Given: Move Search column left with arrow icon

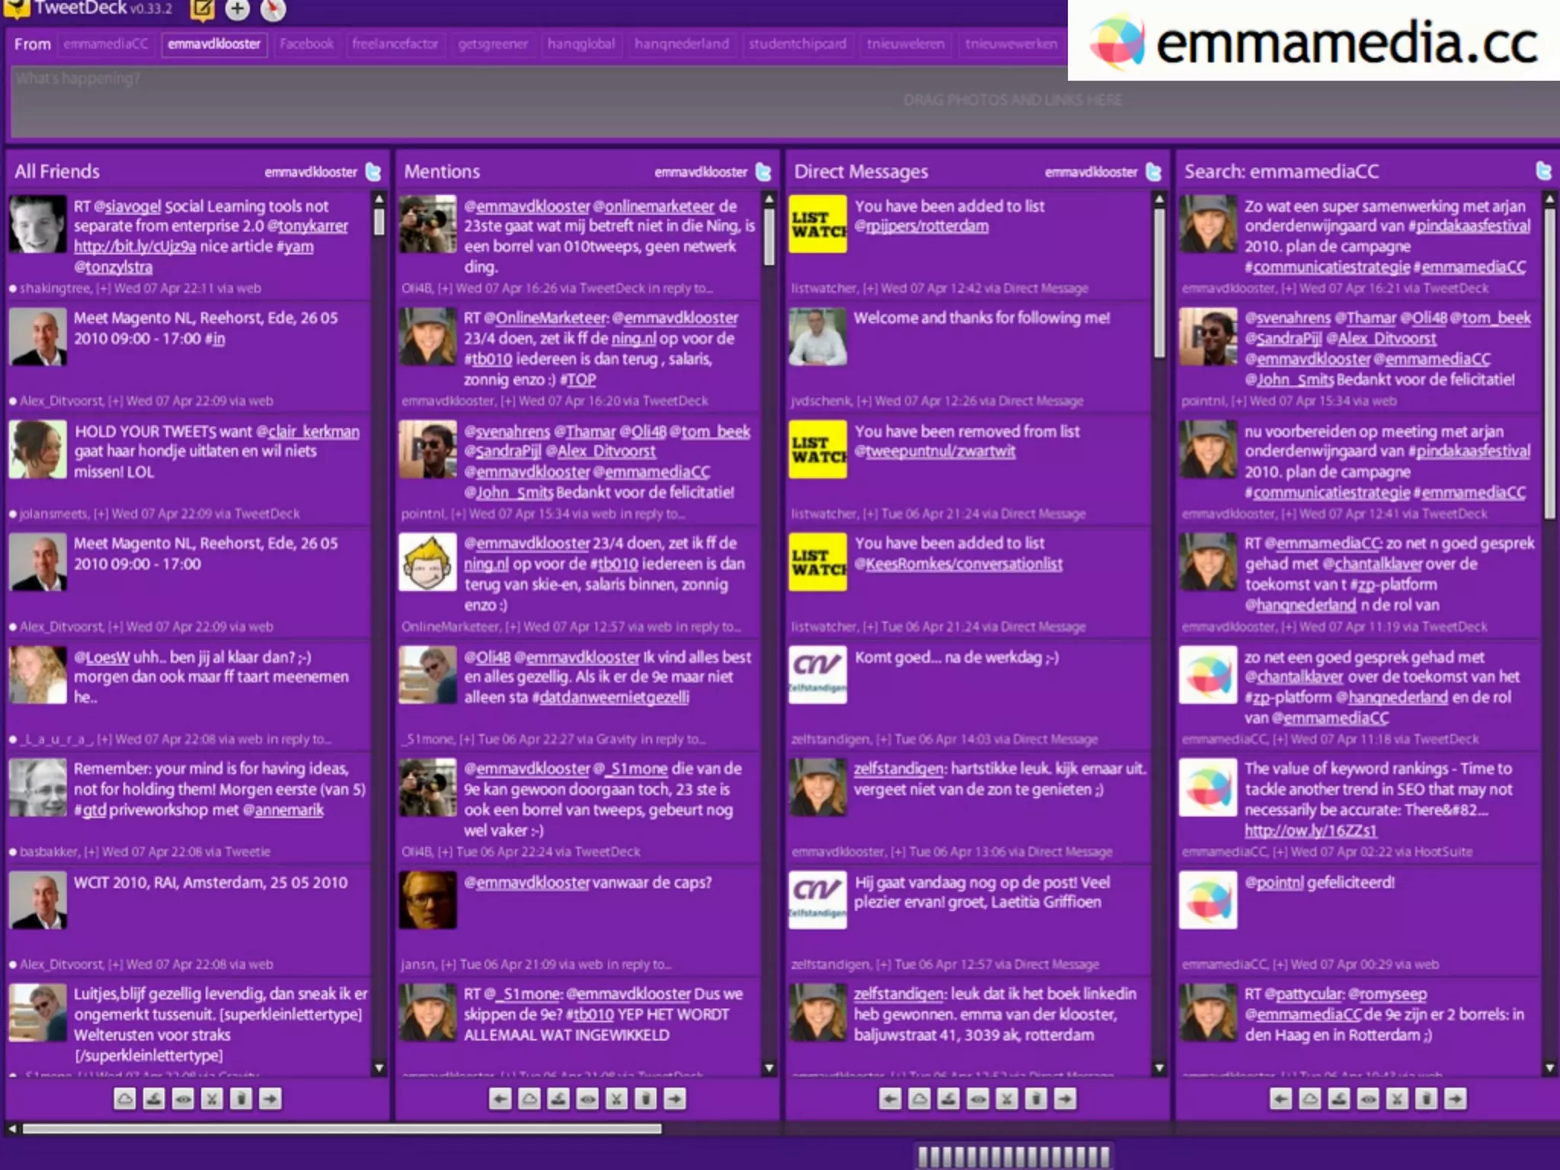Looking at the screenshot, I should (x=1280, y=1098).
